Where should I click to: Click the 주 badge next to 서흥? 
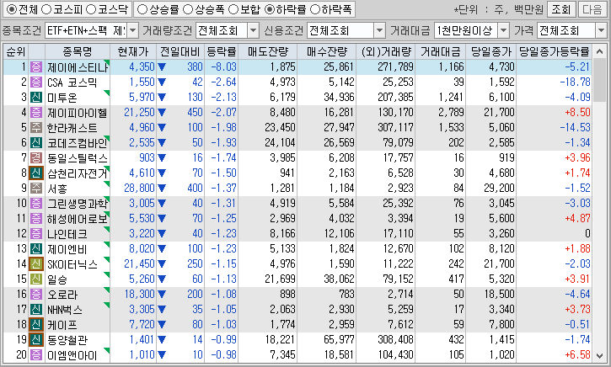36,189
